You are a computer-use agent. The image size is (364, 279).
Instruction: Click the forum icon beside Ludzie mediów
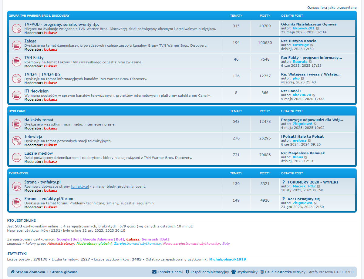(x=16, y=157)
